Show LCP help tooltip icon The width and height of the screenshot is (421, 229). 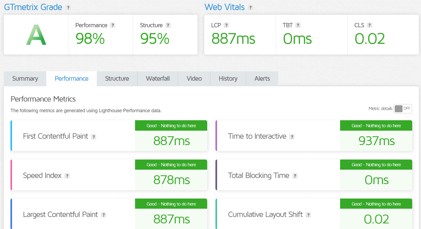coord(226,25)
